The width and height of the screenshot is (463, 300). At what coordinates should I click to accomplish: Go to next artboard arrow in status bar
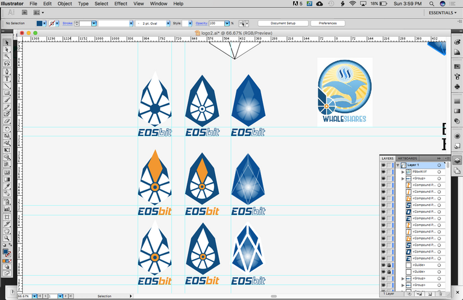(x=66, y=296)
